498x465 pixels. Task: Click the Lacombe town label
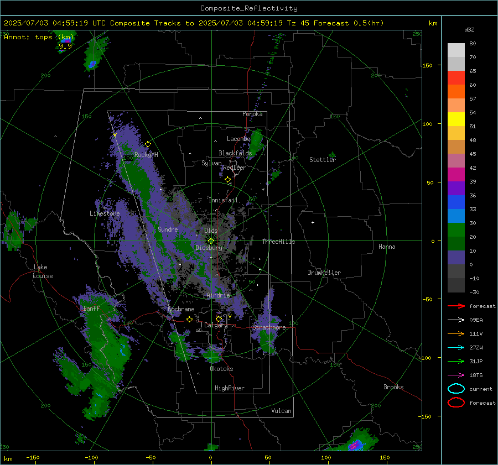click(x=238, y=139)
